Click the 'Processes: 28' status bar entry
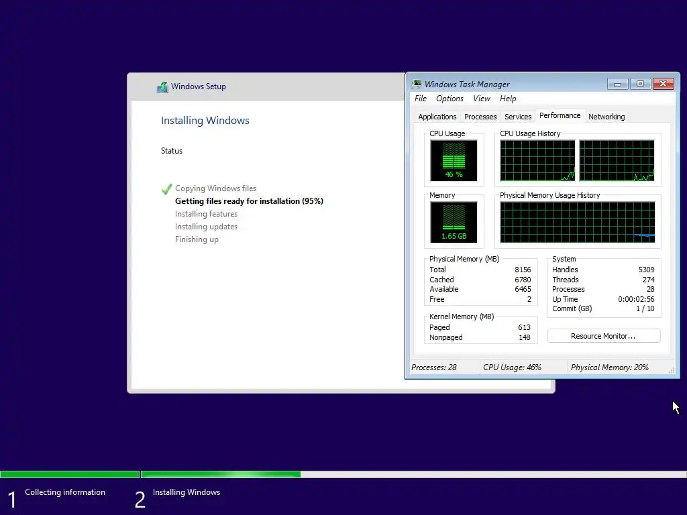 [x=434, y=367]
